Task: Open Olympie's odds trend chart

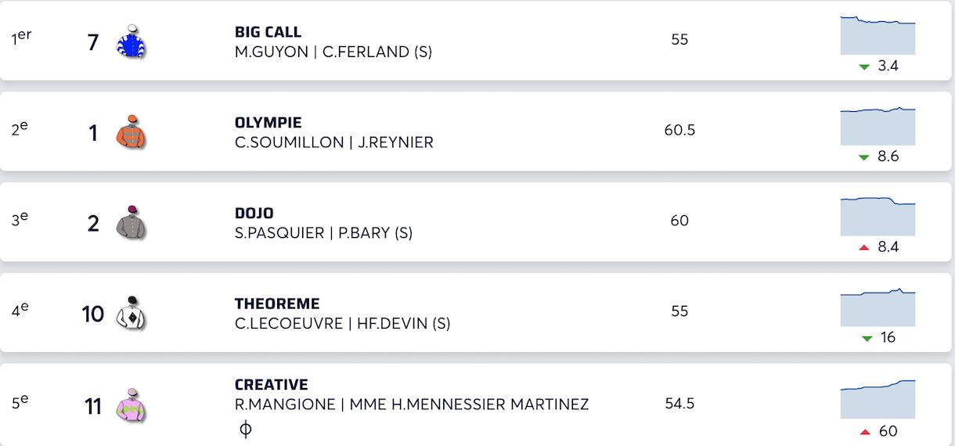Action: pos(878,126)
